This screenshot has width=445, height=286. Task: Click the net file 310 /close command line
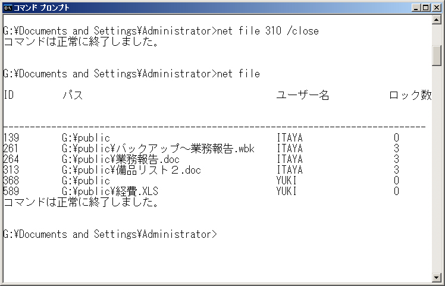tap(161, 31)
